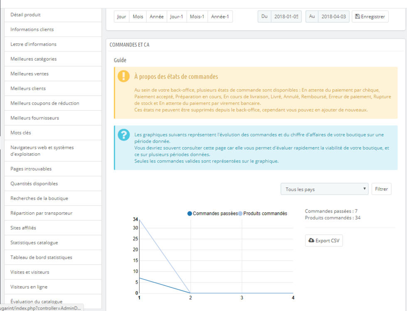Open Quantités disponibles report
This screenshot has height=311, width=407.
53,183
